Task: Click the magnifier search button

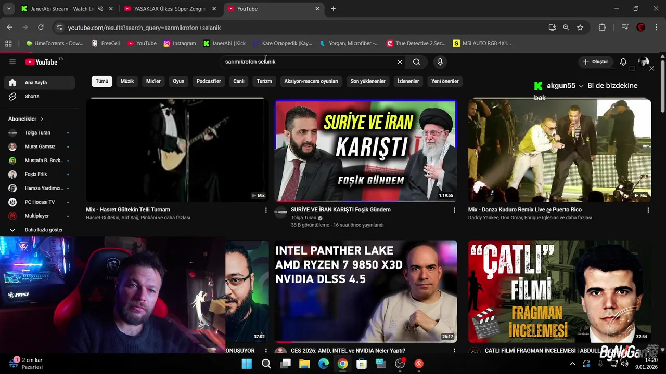Action: point(416,62)
